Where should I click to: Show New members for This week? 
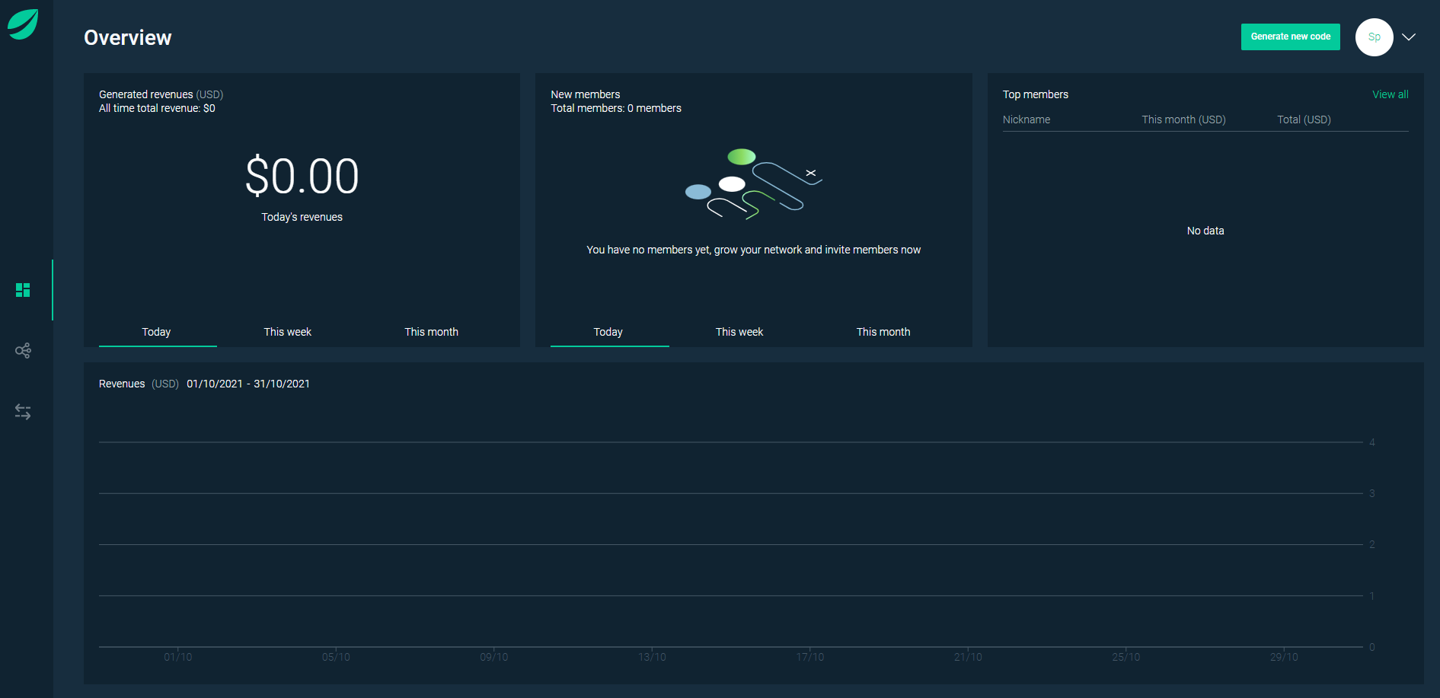point(739,332)
